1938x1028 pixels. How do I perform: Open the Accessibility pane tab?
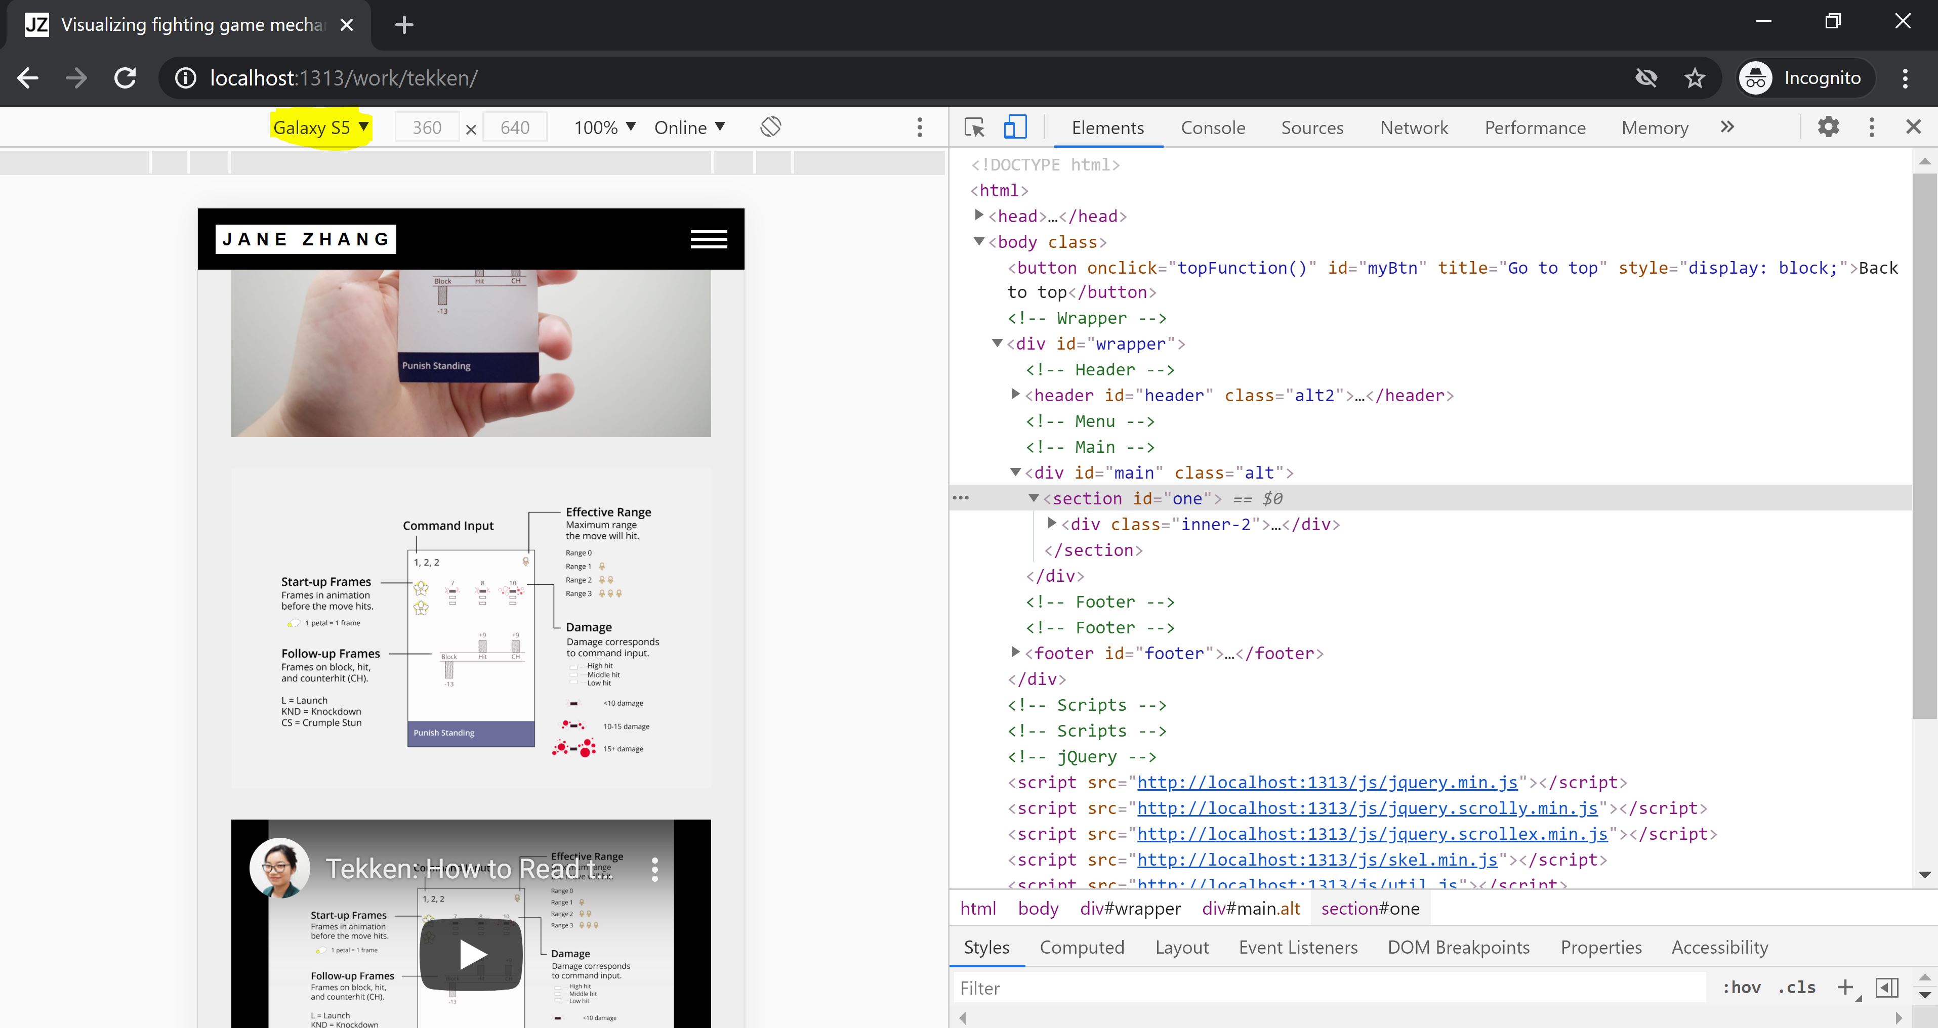tap(1720, 947)
